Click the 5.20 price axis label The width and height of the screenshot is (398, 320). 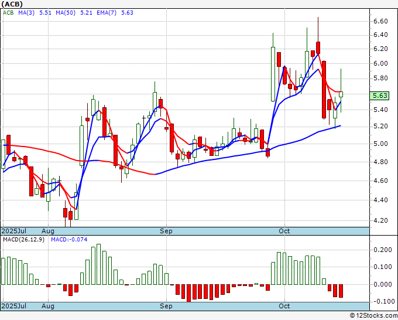(380, 127)
